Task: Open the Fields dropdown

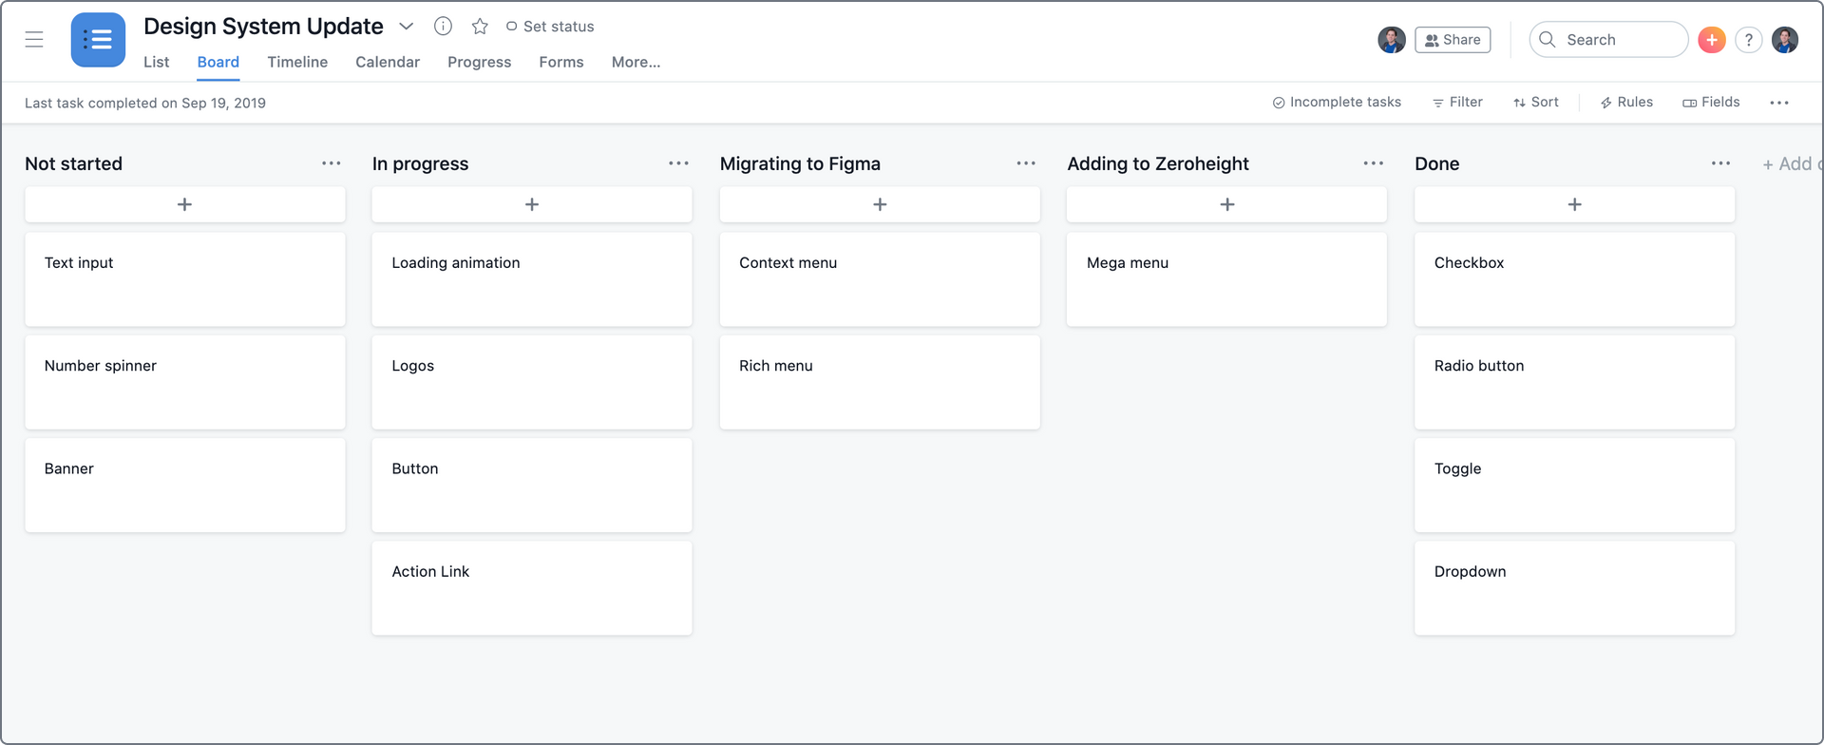Action: 1711,103
